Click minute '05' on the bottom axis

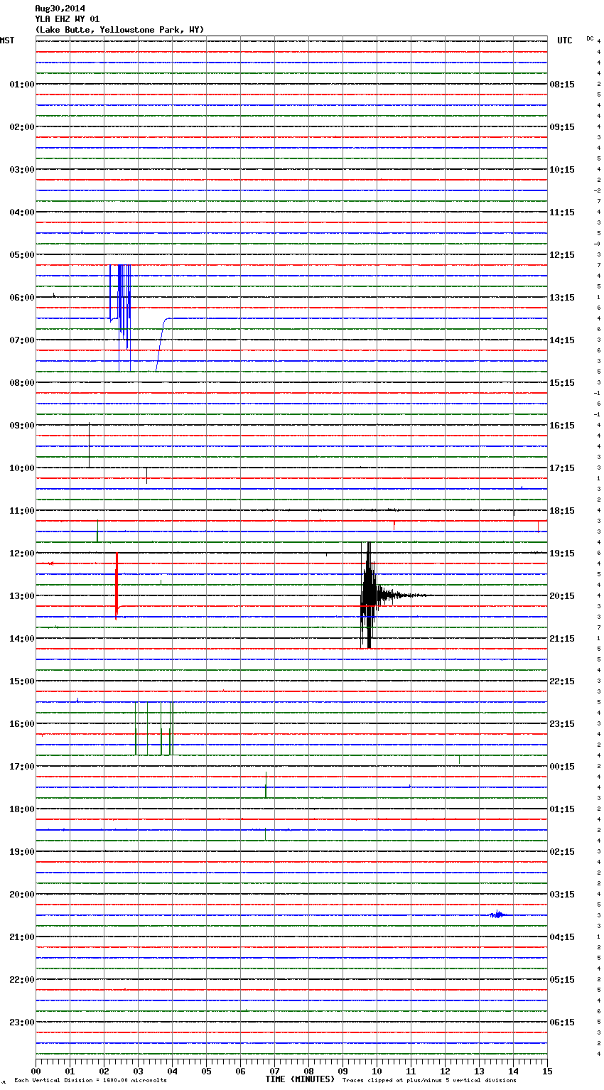click(206, 1071)
